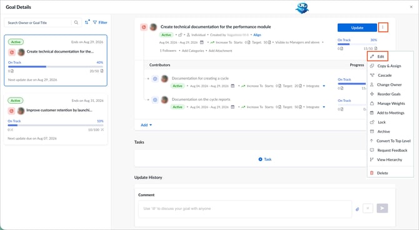Select the Create technical documentation goal card
The height and width of the screenshot is (230, 419).
56,61
